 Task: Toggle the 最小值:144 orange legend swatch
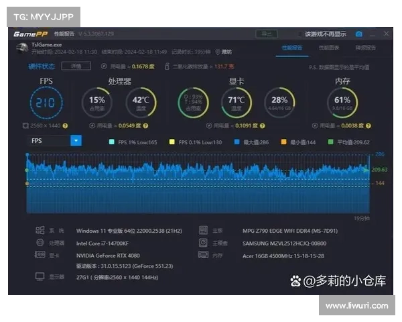pyautogui.click(x=283, y=142)
